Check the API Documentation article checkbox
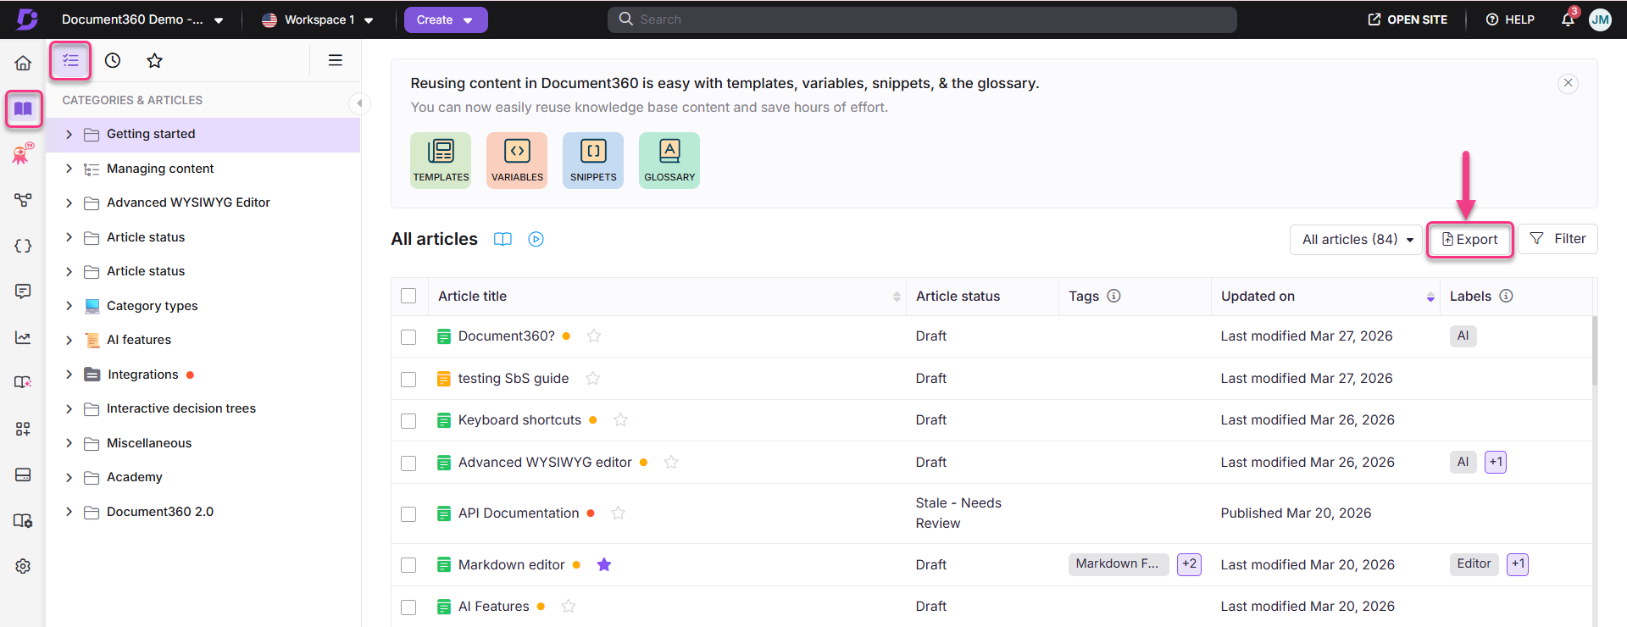Viewport: 1627px width, 627px height. point(408,513)
